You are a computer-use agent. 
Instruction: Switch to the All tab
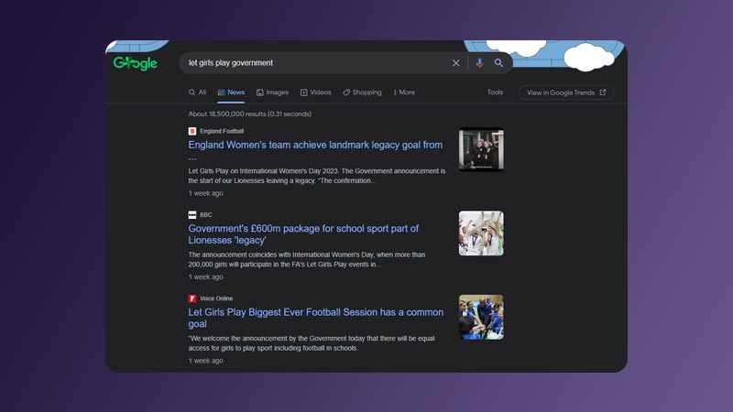[x=197, y=92]
